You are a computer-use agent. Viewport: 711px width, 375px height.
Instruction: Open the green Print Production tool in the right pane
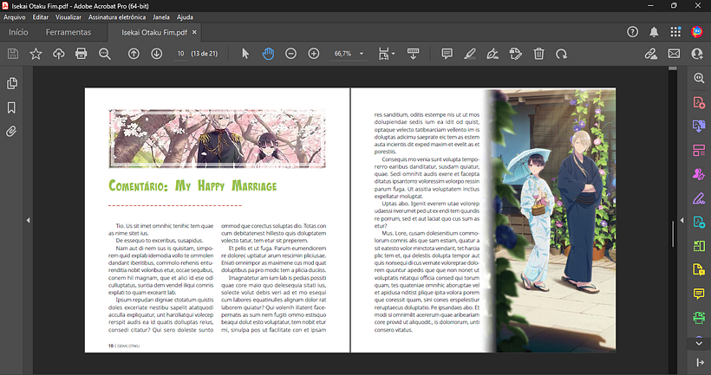tap(699, 318)
